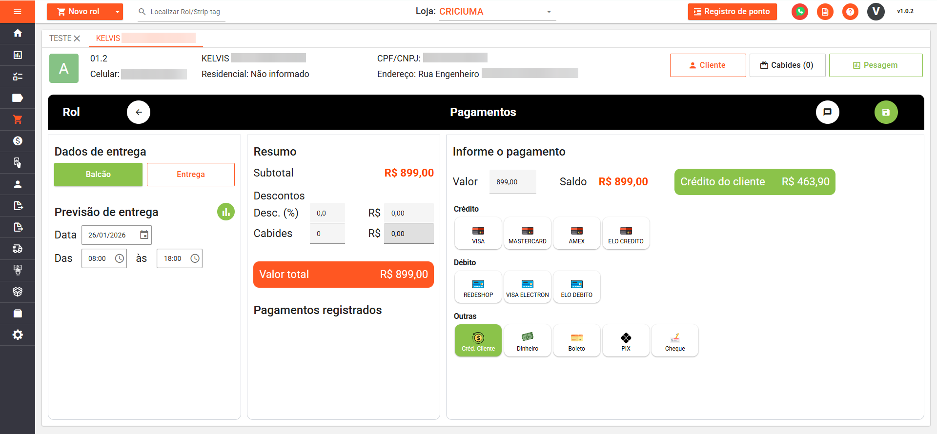
Task: Toggle Créd. Cliente payment option
Action: pyautogui.click(x=478, y=341)
